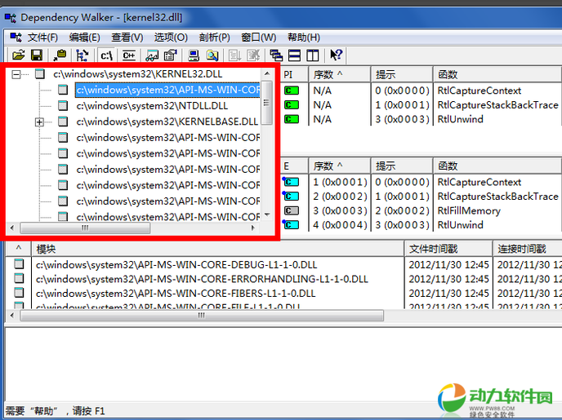Select NTDLL.DLL in the module tree
562x420 pixels.
pos(152,106)
